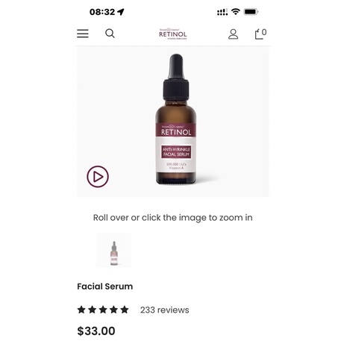
Task: Click the $33.00 price text
Action: coord(96,331)
